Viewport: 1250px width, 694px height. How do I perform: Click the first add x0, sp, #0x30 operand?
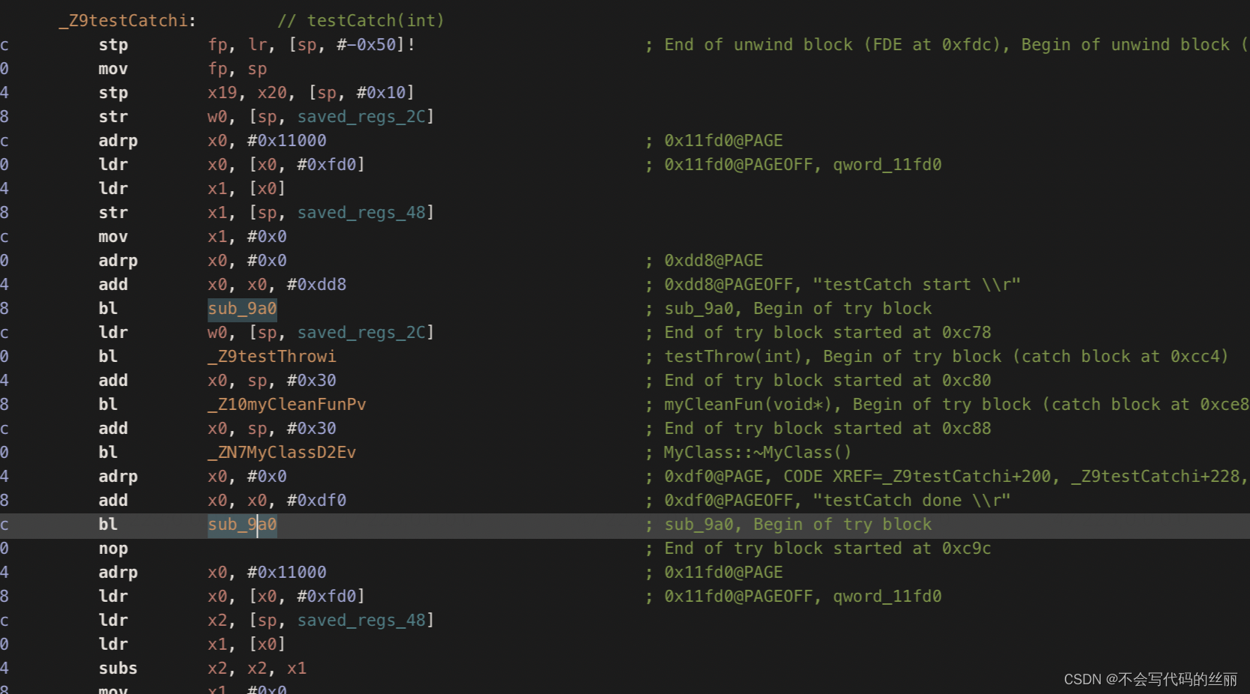pyautogui.click(x=272, y=381)
